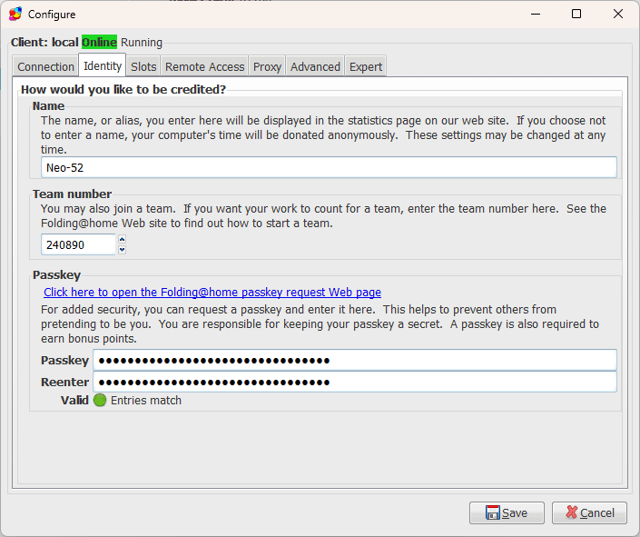Switch to the Connection tab
This screenshot has height=537, width=640.
pos(45,66)
